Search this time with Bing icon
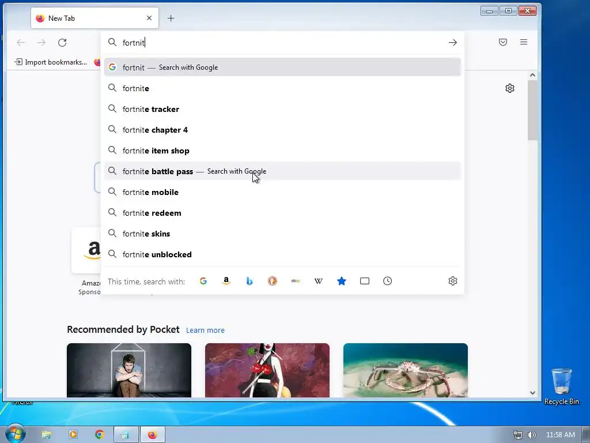Screen dimensions: 590x443 [x=249, y=281]
